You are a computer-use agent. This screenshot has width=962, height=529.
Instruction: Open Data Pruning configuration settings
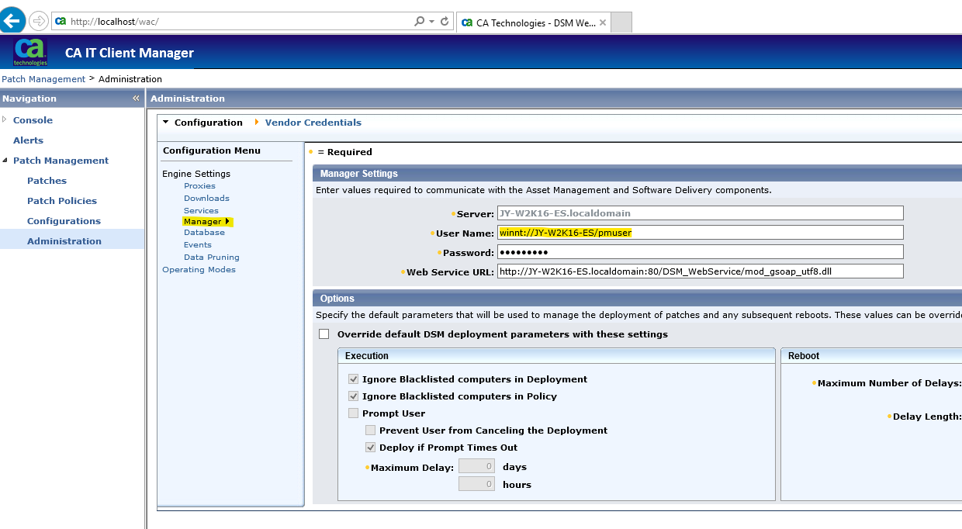(x=211, y=258)
